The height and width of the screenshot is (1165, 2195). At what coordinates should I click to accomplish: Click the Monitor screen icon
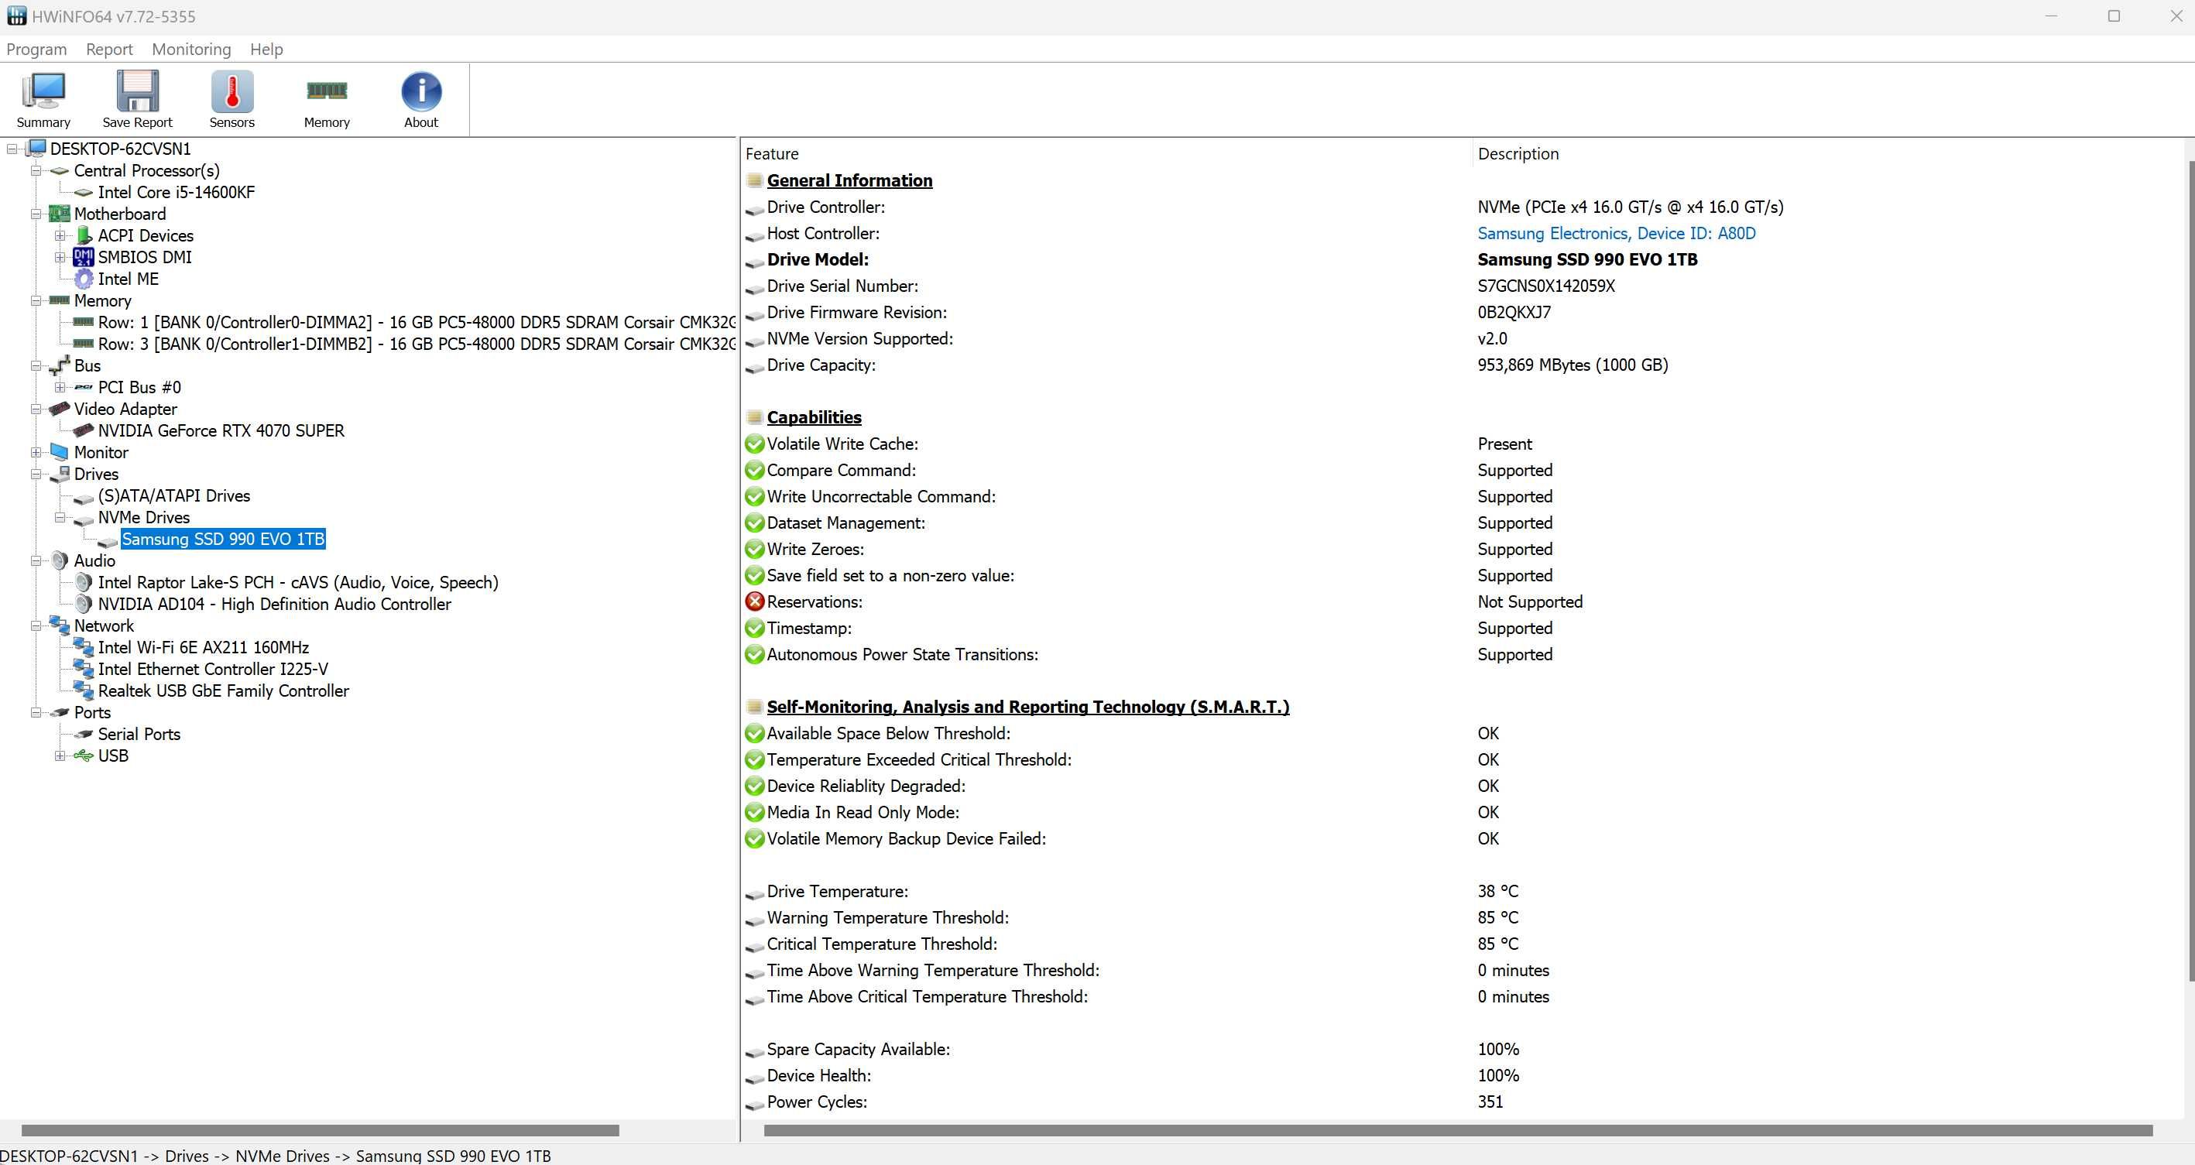(60, 452)
